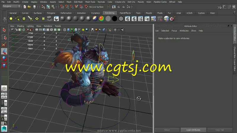Click smooth shade all blue cube icon

pos(68,30)
